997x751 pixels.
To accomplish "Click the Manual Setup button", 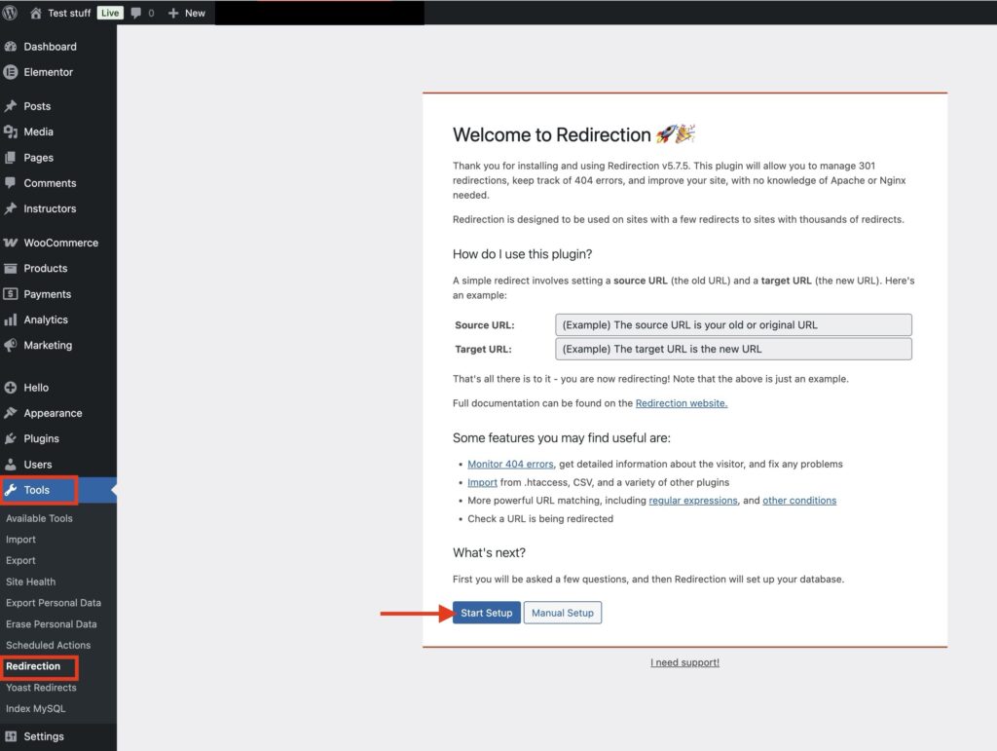I will [563, 613].
